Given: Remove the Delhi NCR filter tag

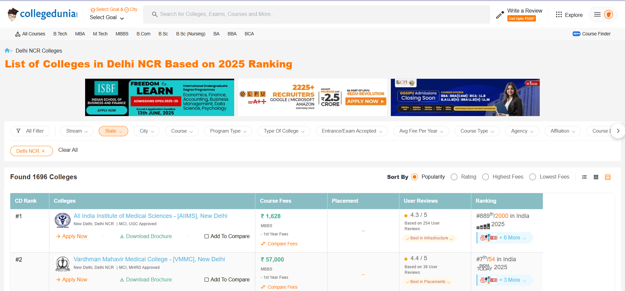Looking at the screenshot, I should point(43,151).
